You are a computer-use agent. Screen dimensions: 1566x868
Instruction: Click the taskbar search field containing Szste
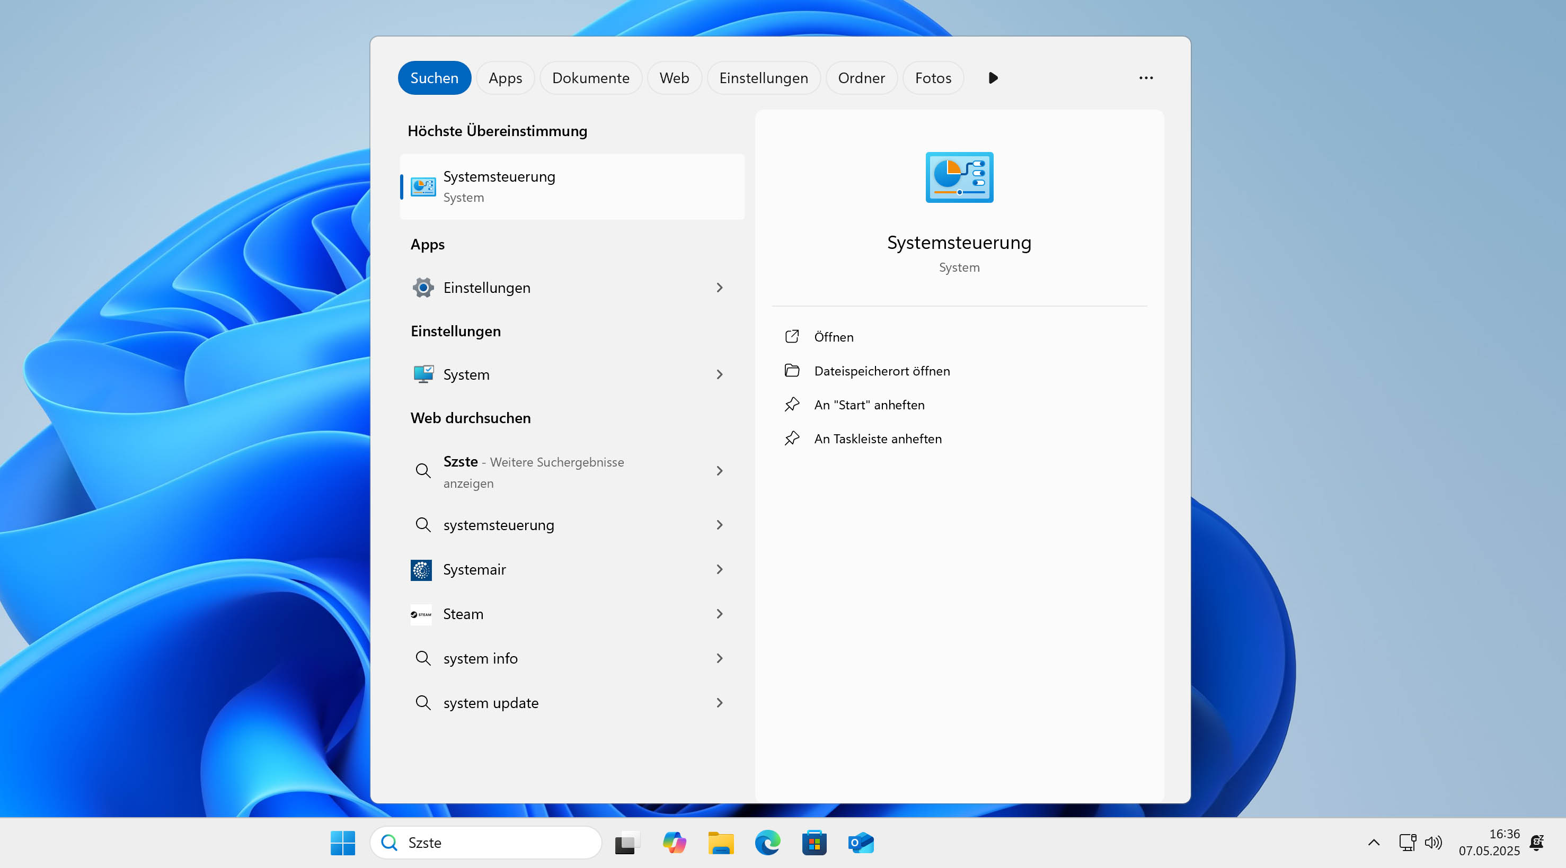click(x=486, y=843)
